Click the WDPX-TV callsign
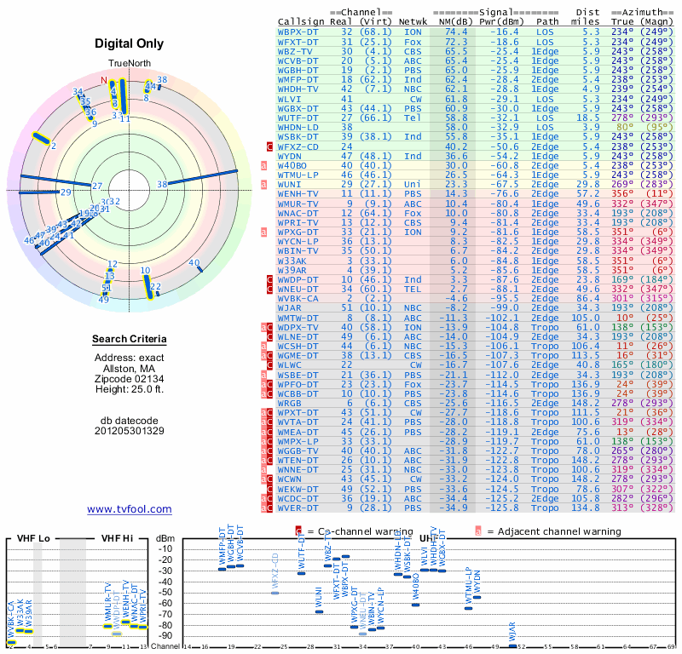The height and width of the screenshot is (654, 682). tap(298, 327)
